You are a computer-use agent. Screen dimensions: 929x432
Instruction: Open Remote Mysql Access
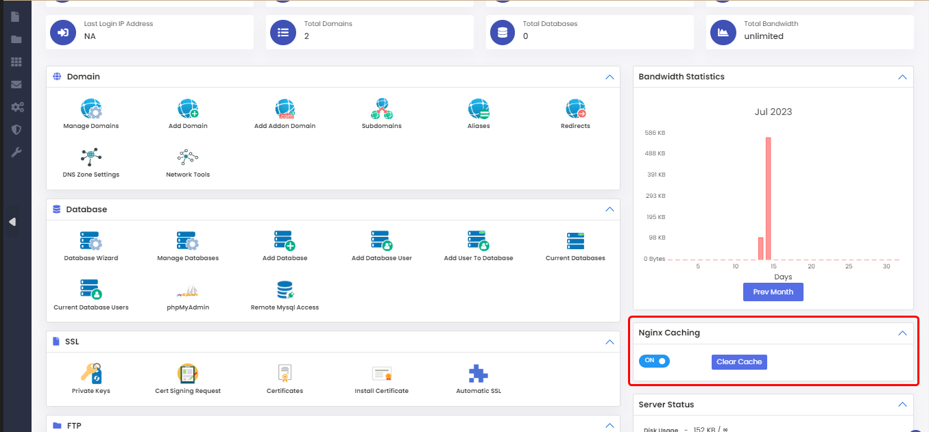(x=285, y=291)
